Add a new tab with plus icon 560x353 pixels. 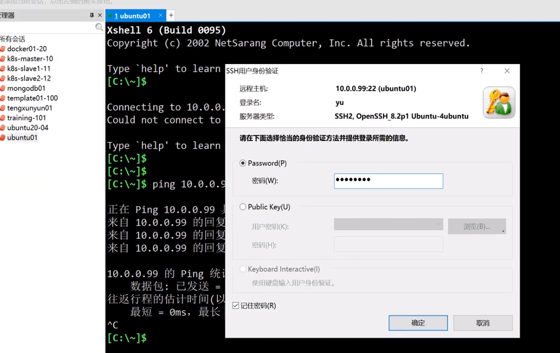coord(171,15)
